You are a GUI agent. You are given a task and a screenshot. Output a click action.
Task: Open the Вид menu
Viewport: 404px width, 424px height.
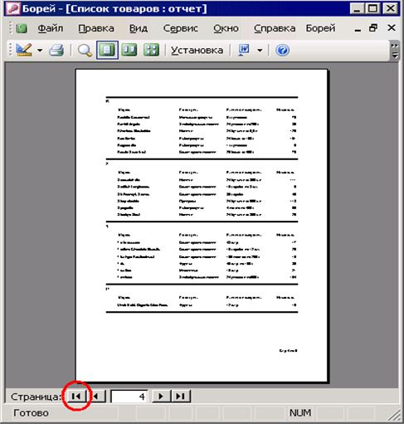pyautogui.click(x=139, y=28)
